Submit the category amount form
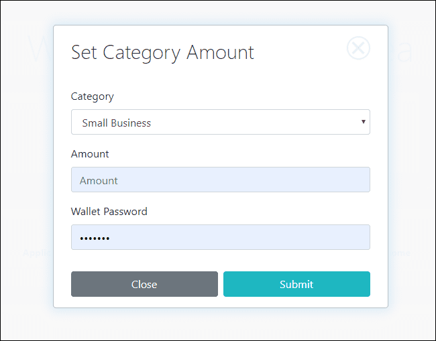 pos(296,284)
